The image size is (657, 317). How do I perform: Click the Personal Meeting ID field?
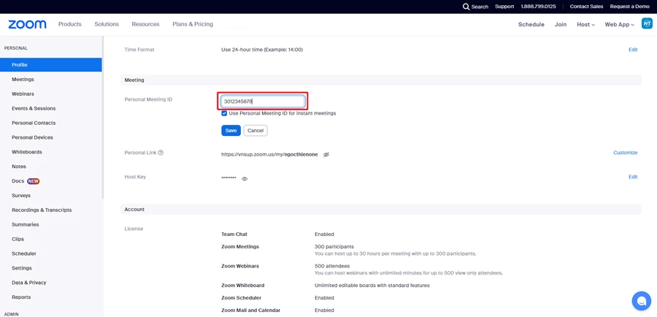[263, 102]
